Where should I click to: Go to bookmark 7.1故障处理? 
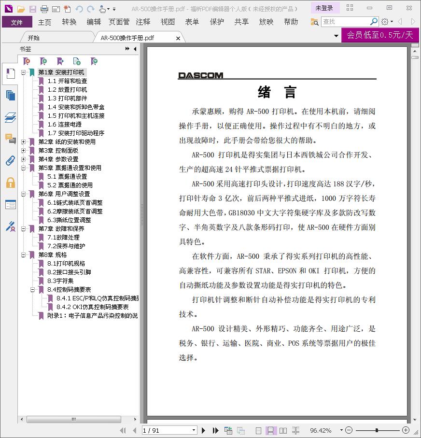[x=63, y=238]
